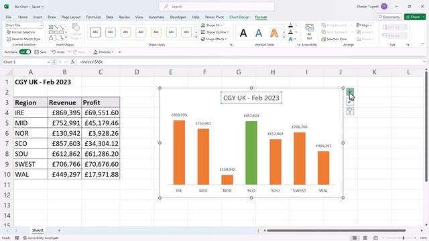Screen dimensions: 429x241
Task: Select the orange IRE bar in chart
Action: (x=179, y=153)
